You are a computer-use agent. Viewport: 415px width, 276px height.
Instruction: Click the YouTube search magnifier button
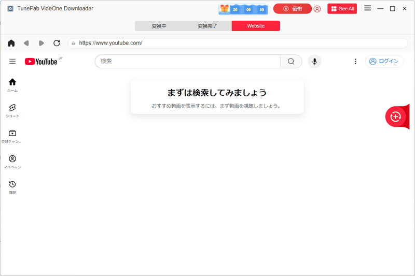[x=291, y=61]
